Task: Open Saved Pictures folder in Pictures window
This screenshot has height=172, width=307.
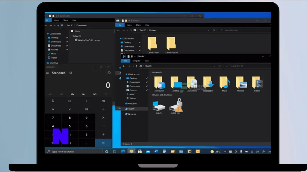Action: coord(172,45)
